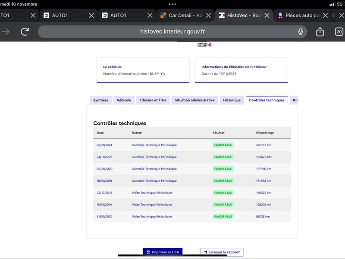Click the registration number BL-5**-YA
This screenshot has width=345, height=259.
click(x=157, y=73)
